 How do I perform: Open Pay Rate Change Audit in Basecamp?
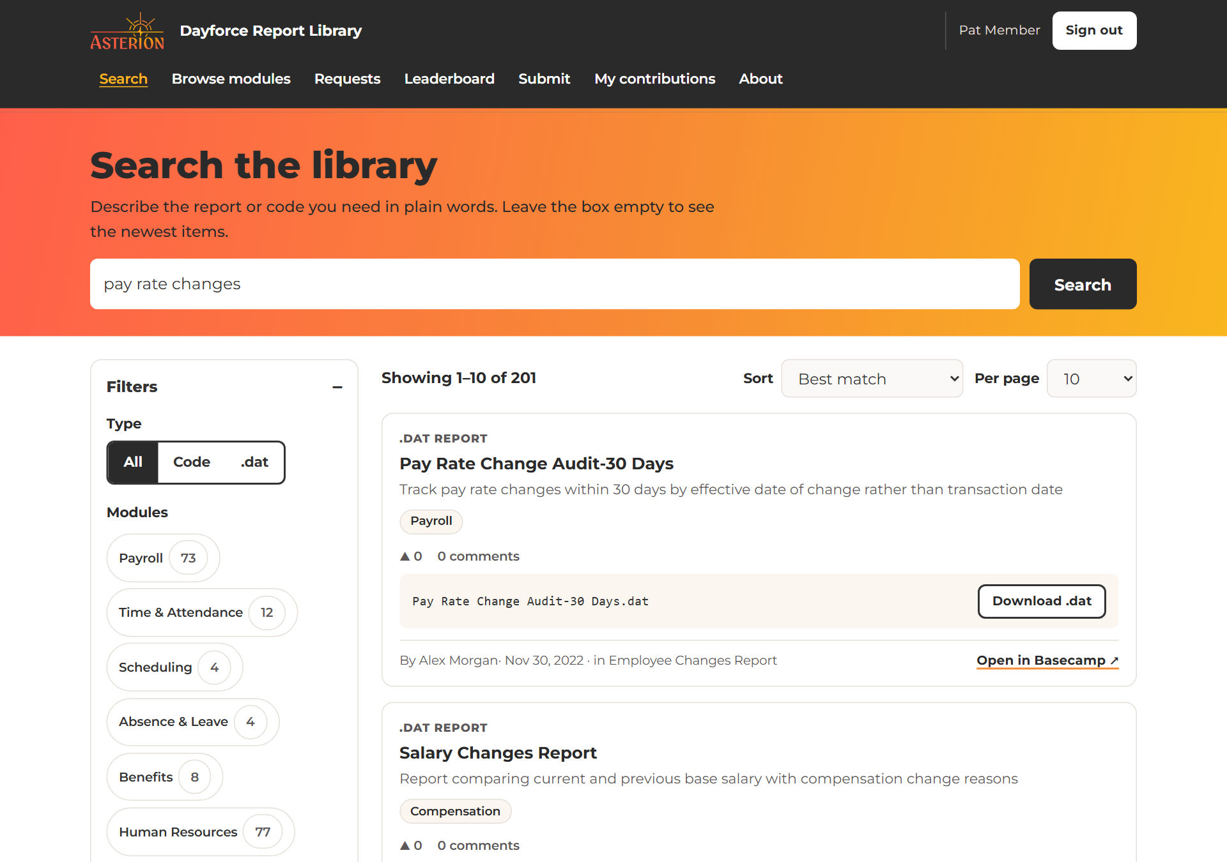click(1047, 660)
